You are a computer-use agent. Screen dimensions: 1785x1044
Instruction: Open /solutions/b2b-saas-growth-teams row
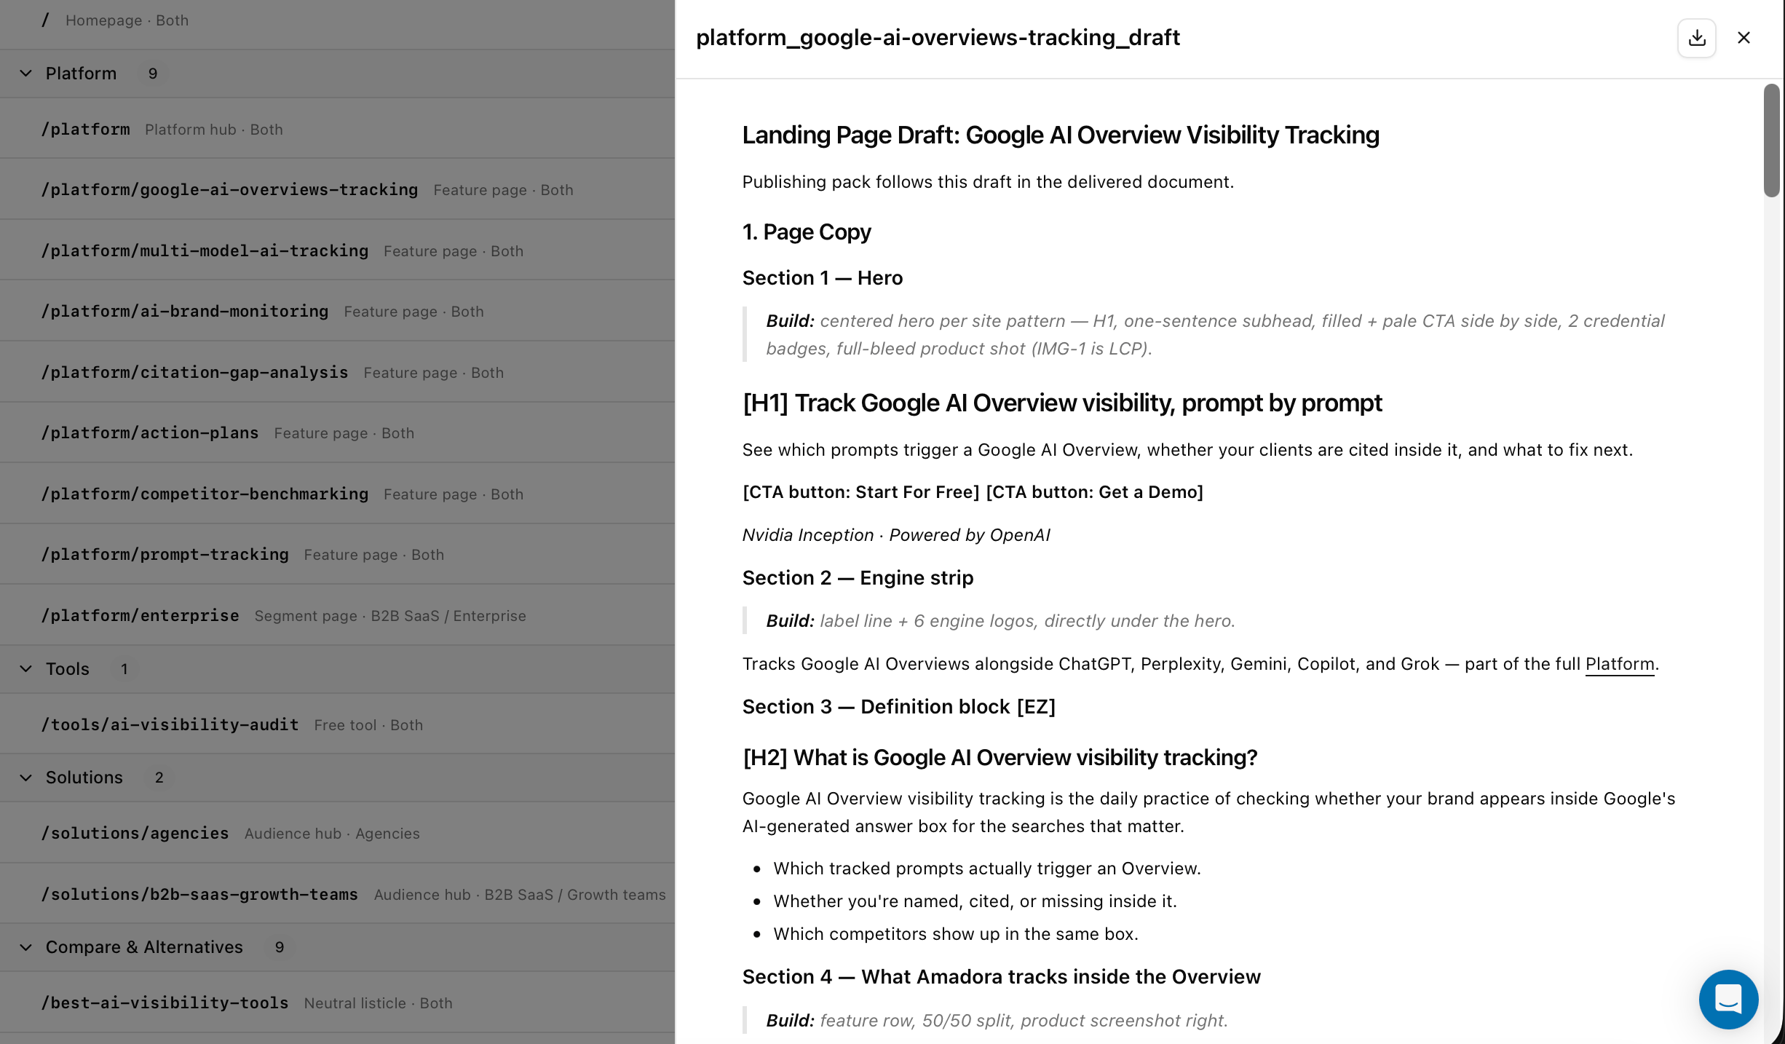tap(337, 894)
